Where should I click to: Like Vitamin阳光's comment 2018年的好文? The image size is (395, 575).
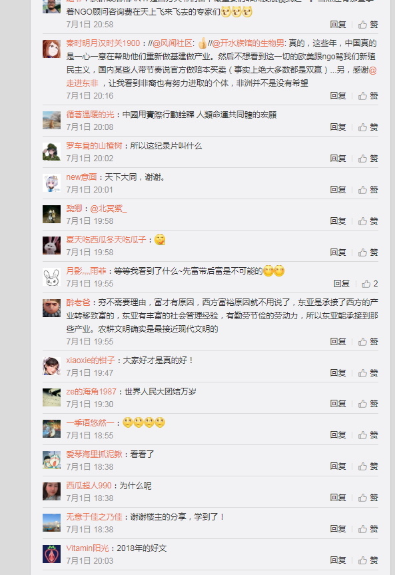[368, 560]
